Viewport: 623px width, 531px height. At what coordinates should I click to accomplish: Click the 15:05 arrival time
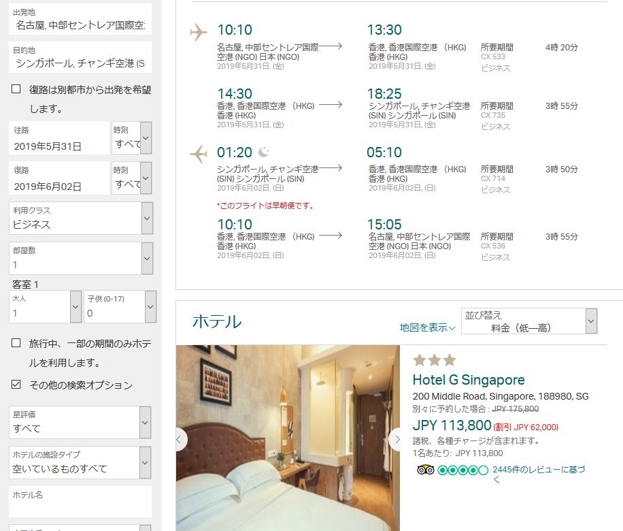click(384, 225)
